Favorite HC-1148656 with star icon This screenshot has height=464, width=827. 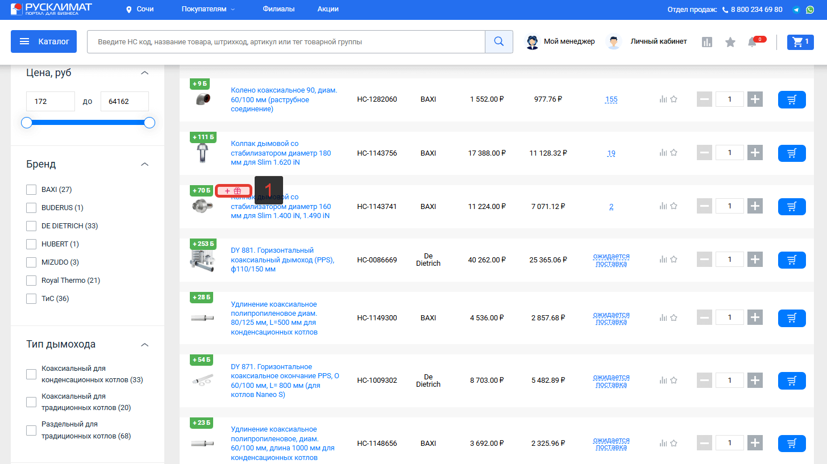674,443
